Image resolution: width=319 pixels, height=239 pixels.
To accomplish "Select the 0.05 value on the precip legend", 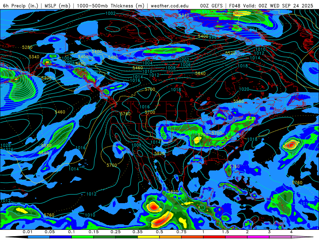I will (x=49, y=232).
